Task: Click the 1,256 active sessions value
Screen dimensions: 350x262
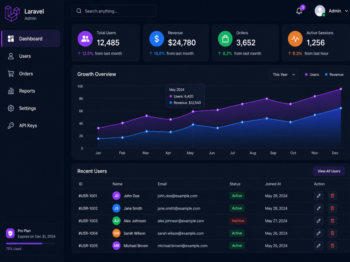Action: coord(315,43)
